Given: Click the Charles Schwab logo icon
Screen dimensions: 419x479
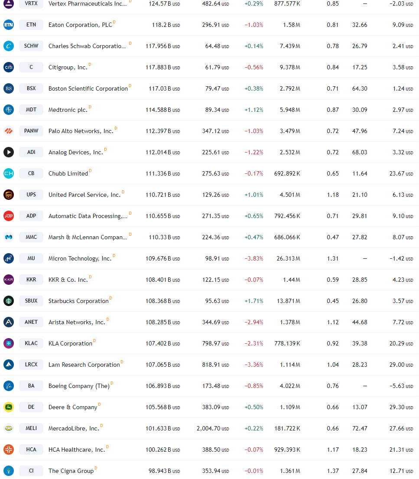Looking at the screenshot, I should (x=9, y=46).
